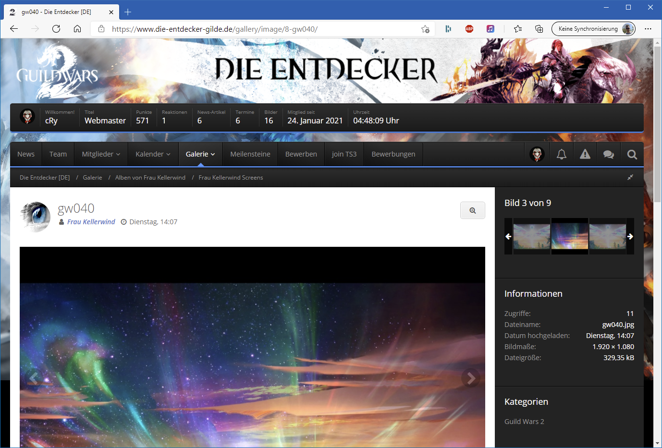Open the browser home page

pyautogui.click(x=77, y=29)
